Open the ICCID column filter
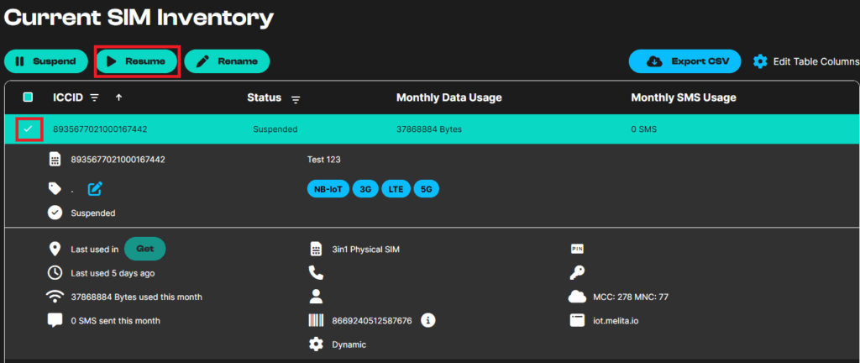Image resolution: width=860 pixels, height=363 pixels. pos(95,97)
